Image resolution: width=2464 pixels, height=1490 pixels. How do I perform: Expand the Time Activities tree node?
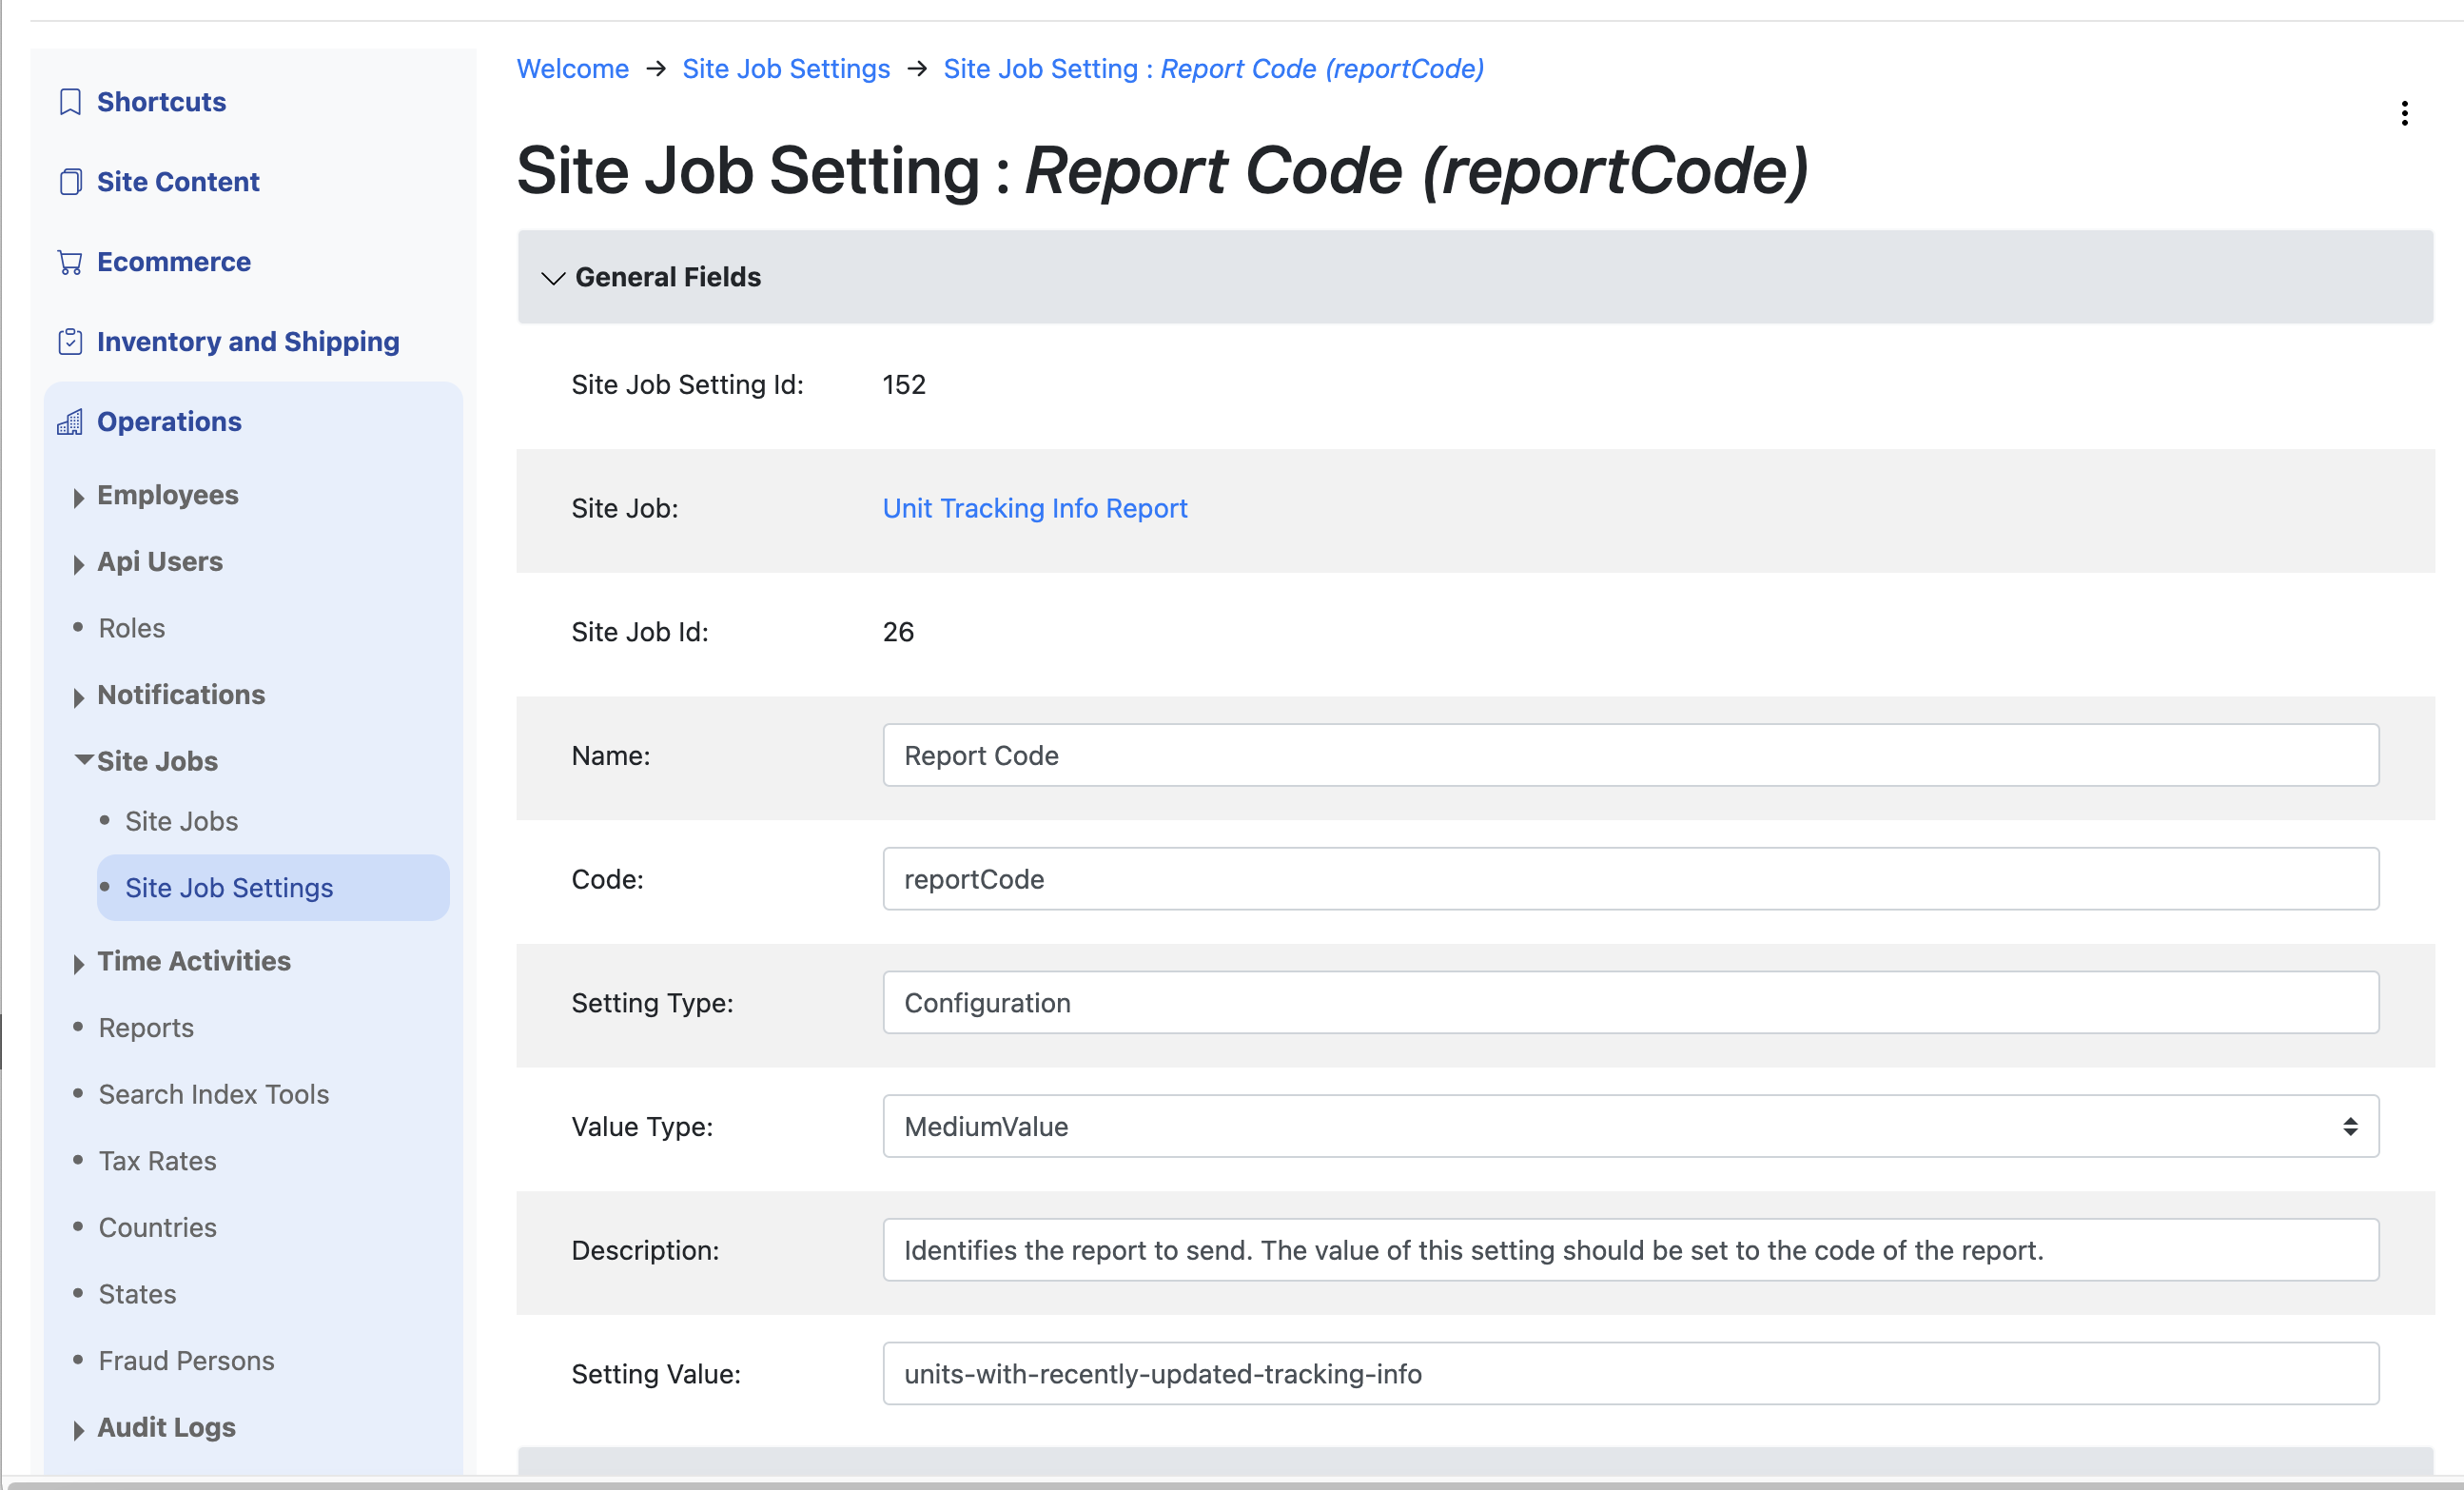79,963
